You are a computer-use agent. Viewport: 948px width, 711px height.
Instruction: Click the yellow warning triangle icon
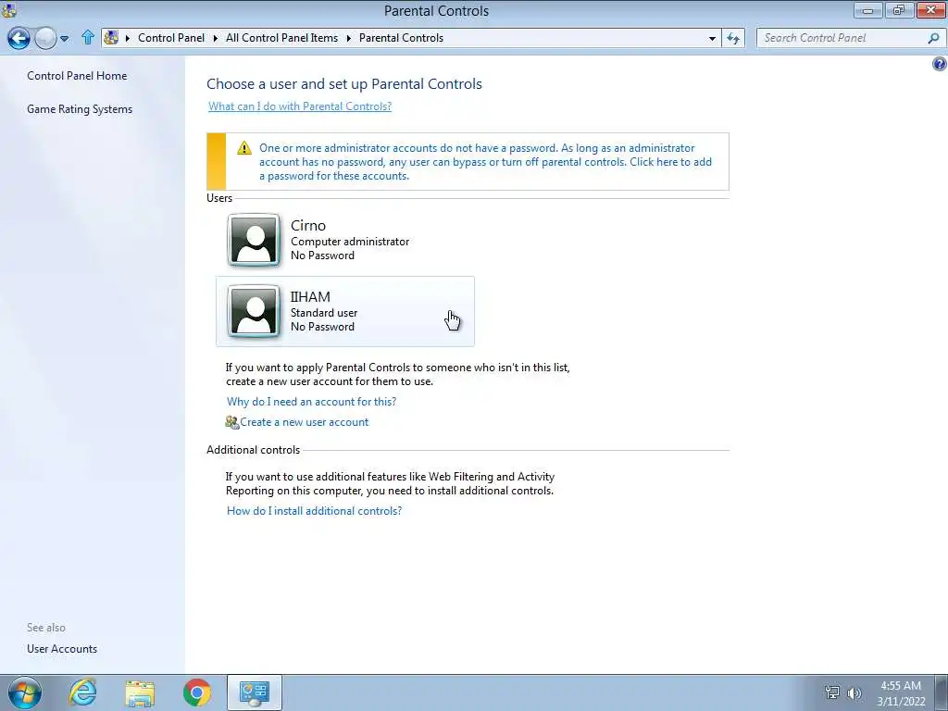point(244,148)
